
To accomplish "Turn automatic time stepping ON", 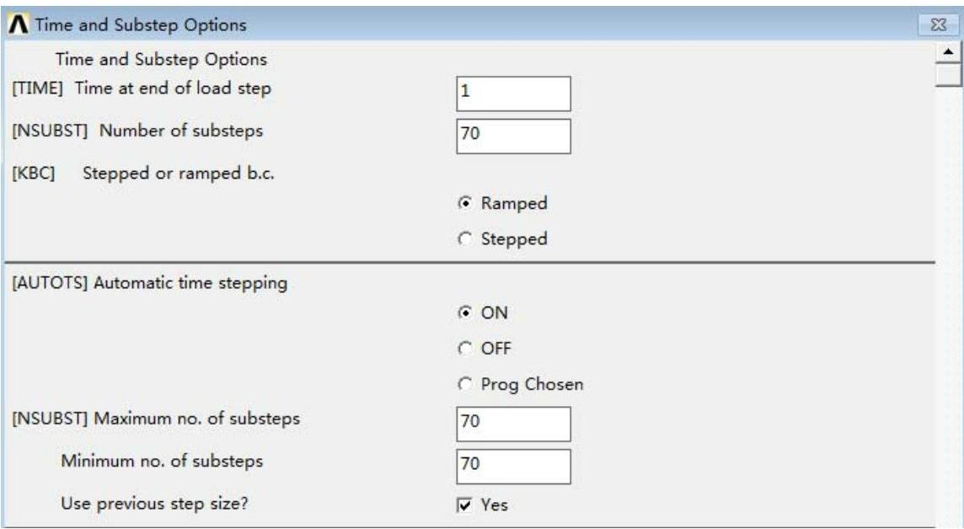I will [x=463, y=313].
